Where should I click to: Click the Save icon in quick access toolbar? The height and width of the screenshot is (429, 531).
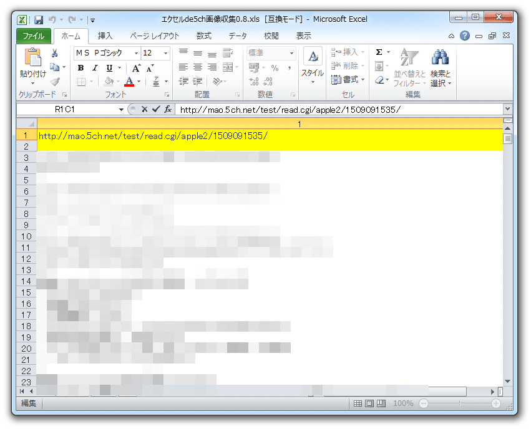[x=39, y=20]
